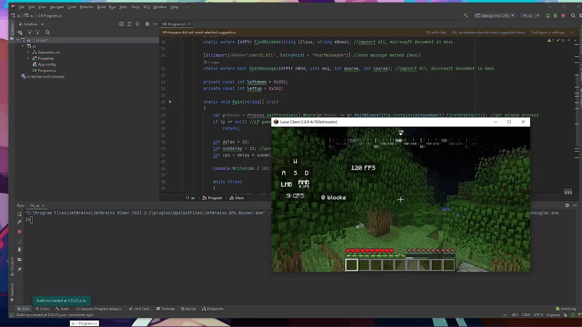Image resolution: width=582 pixels, height=327 pixels.
Task: Select Scratches and Consoles item
Action: 43,76
